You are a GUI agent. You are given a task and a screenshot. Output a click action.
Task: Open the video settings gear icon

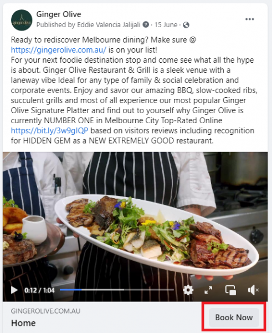tap(188, 290)
